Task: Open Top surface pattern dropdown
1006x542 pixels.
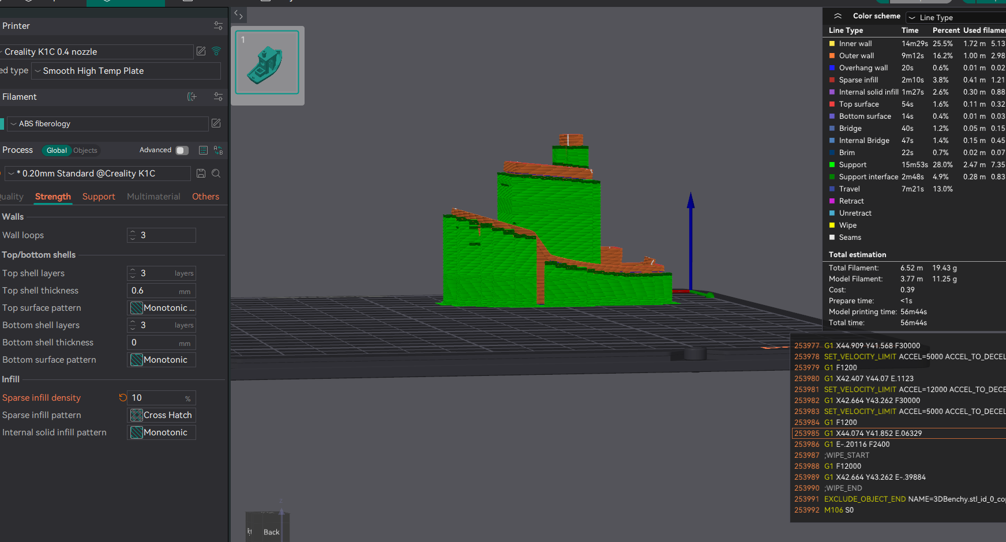Action: click(162, 308)
